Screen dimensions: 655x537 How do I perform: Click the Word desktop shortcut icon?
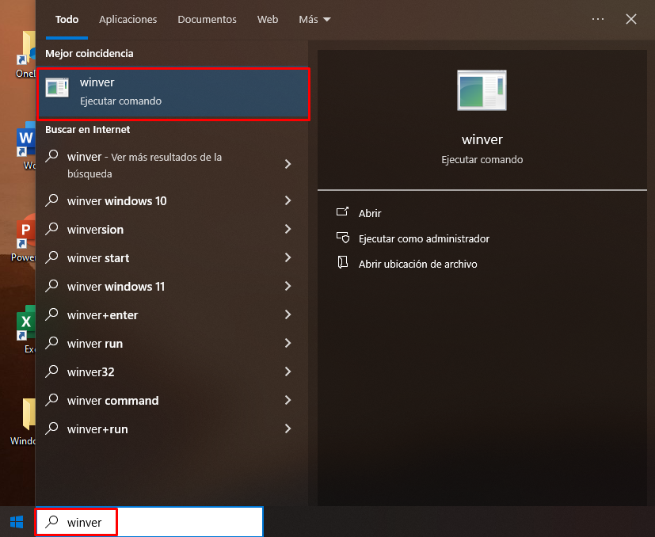[27, 143]
